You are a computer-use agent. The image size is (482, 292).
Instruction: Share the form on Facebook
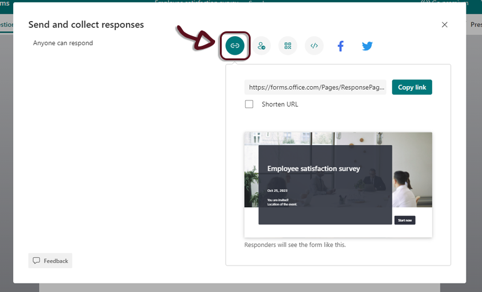click(x=340, y=46)
